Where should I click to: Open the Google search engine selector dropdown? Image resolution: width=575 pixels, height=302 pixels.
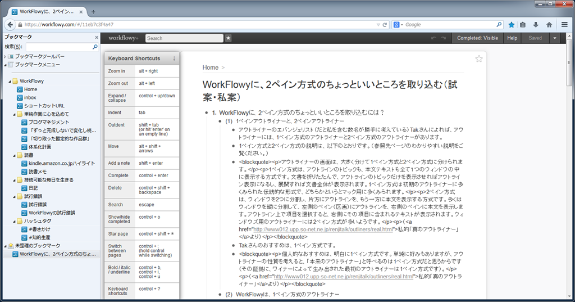pyautogui.click(x=398, y=25)
